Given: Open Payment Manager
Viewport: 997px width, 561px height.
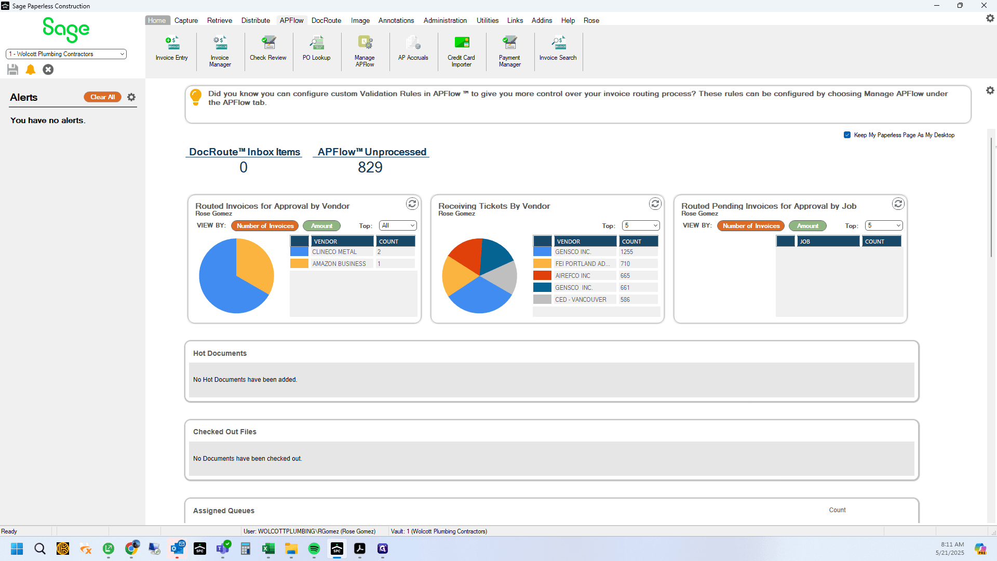Looking at the screenshot, I should click(510, 51).
